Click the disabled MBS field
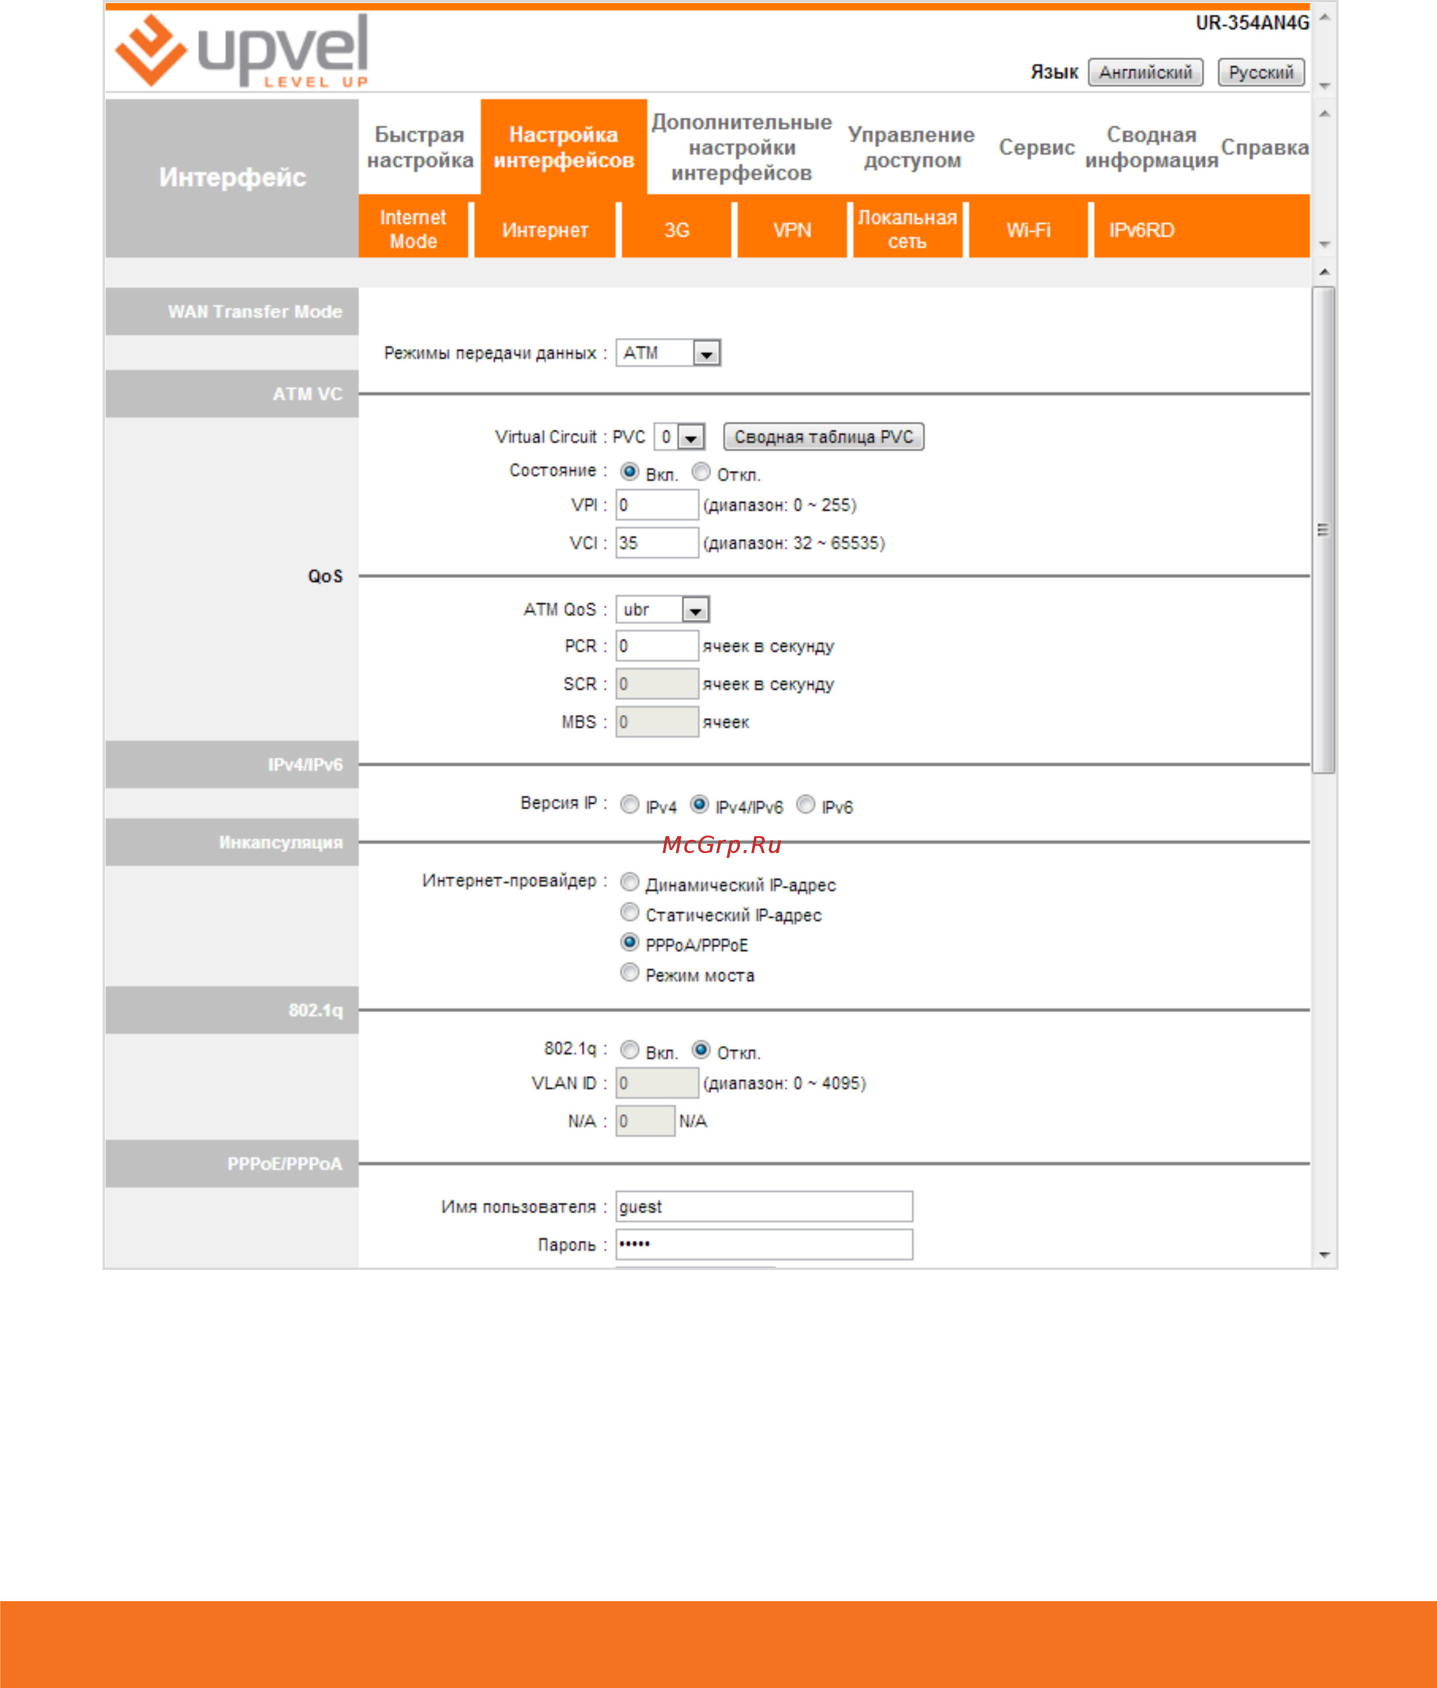Image resolution: width=1437 pixels, height=1688 pixels. 657,722
